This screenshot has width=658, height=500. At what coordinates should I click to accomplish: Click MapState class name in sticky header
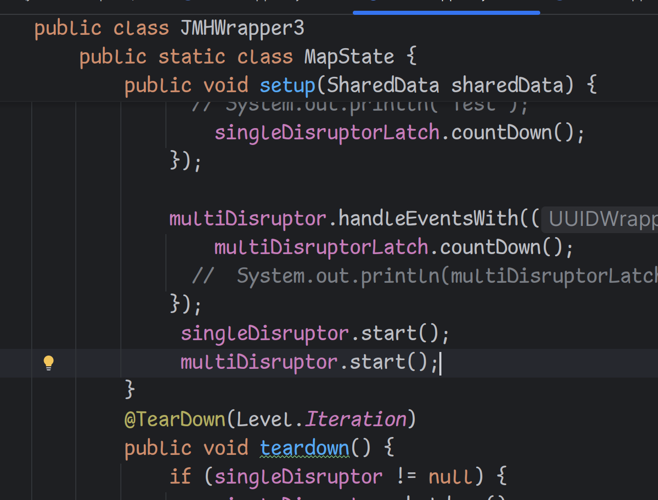[349, 56]
